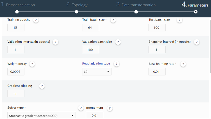The image size is (211, 119).
Task: Click the Parameters step marker on progress line
Action: tap(196, 12)
